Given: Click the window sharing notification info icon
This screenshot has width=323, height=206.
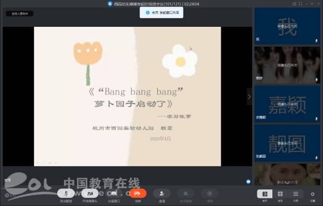Looking at the screenshot, I should click(x=148, y=12).
